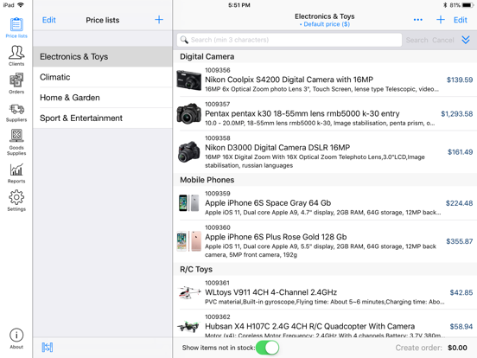Click item code 1009359
The image size is (477, 358).
[218, 194]
